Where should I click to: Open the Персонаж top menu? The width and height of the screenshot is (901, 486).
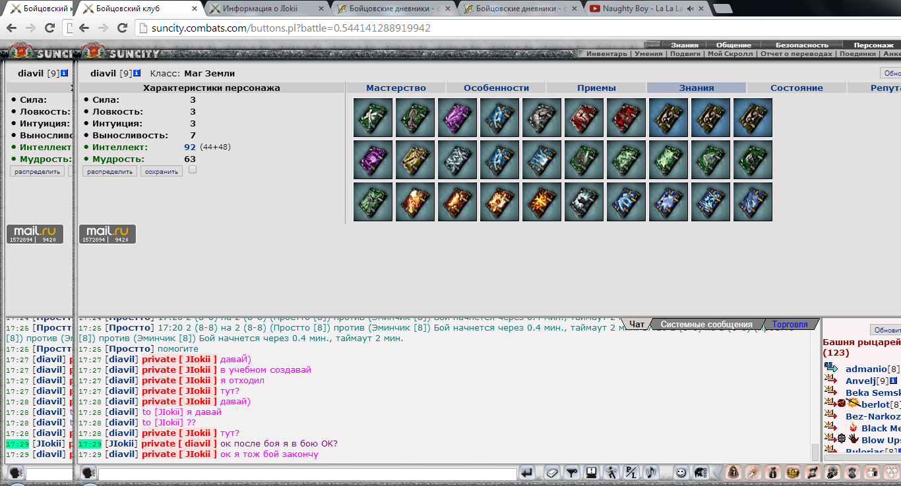(873, 45)
